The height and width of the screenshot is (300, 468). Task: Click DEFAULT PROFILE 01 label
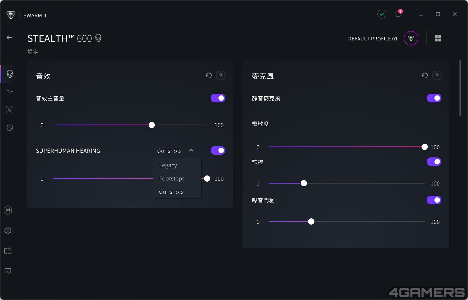point(373,39)
